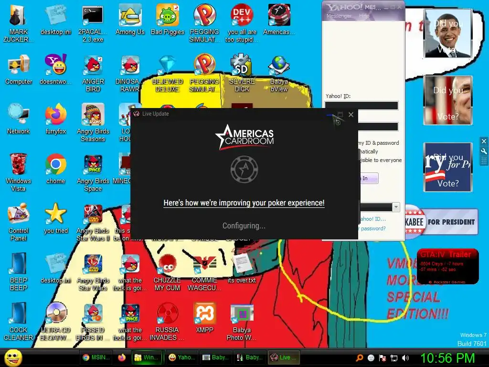Open ANGER BIRD desktop icon
The height and width of the screenshot is (367, 489).
[x=93, y=73]
